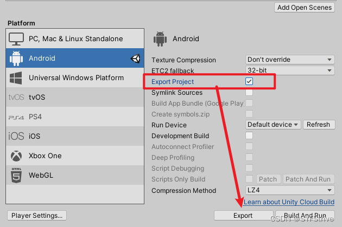Click the Compression Method label

click(183, 191)
